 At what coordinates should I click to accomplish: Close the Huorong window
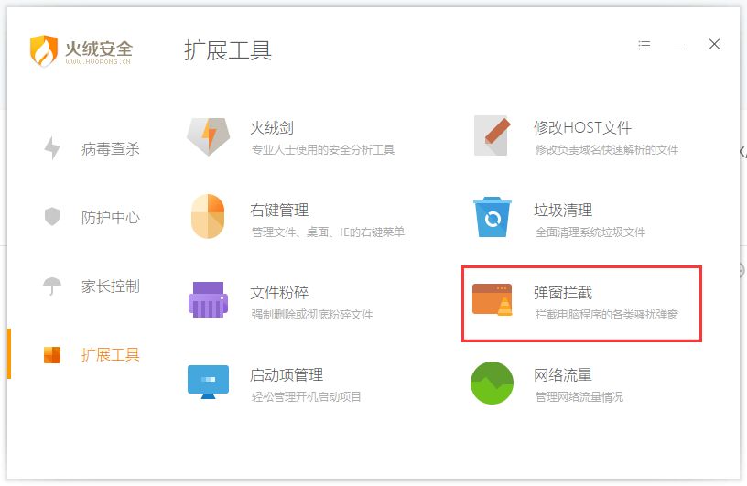pyautogui.click(x=714, y=44)
